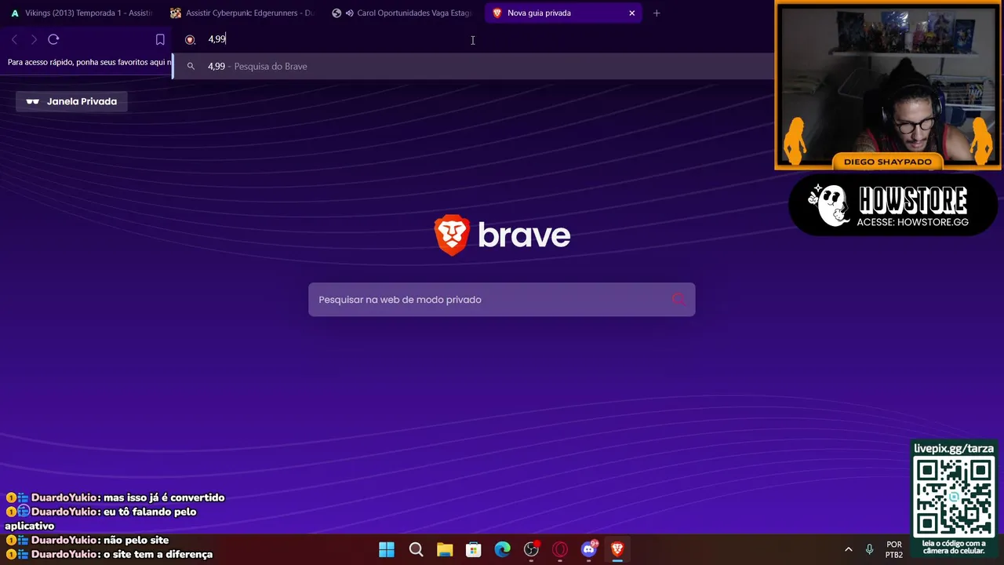
Task: Click the POR PTB2 language indicator
Action: (894, 549)
